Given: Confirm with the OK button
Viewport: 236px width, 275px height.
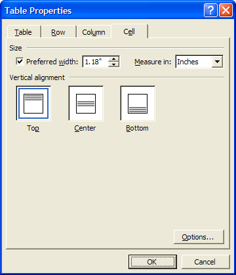Looking at the screenshot, I should click(x=152, y=262).
